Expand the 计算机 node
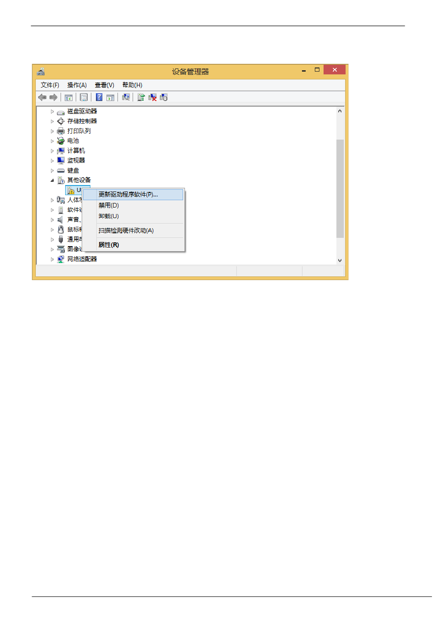 [x=52, y=151]
